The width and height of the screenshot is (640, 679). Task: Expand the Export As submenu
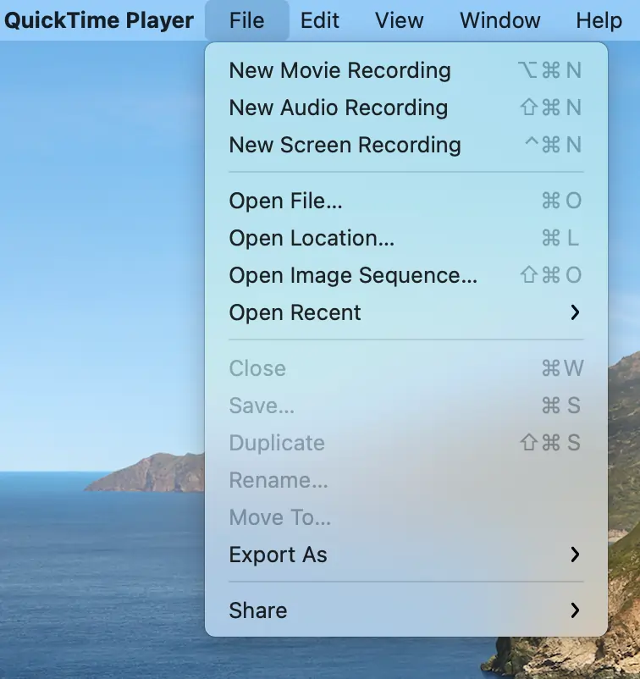[406, 555]
